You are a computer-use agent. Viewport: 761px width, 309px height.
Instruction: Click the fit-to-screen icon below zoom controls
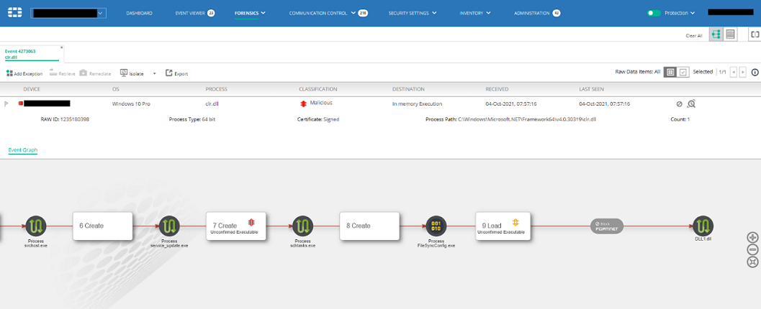tap(753, 262)
